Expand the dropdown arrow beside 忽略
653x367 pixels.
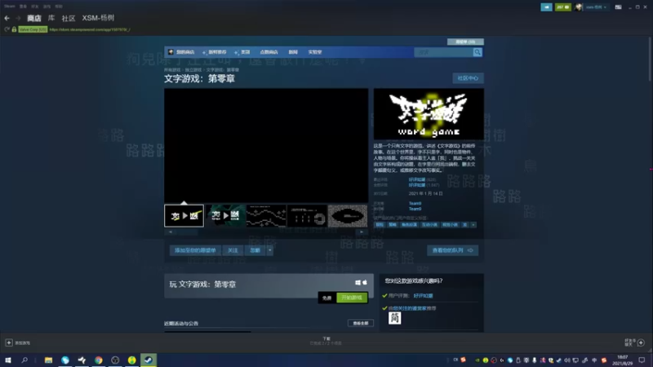coord(269,250)
